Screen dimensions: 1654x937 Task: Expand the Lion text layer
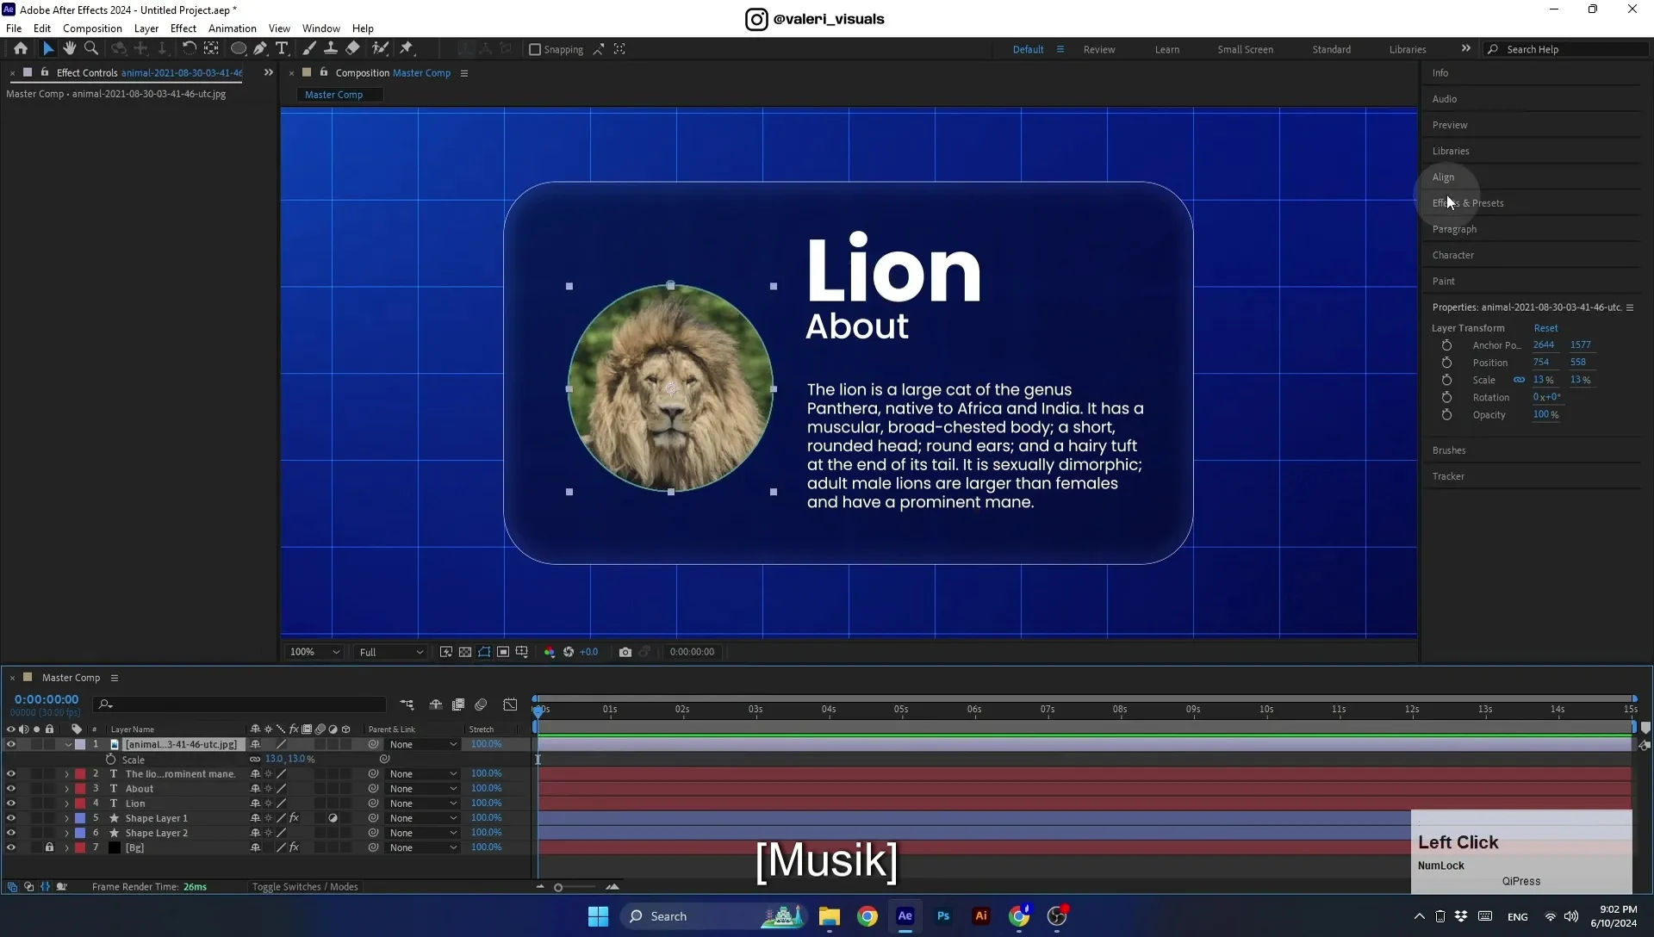(x=66, y=804)
